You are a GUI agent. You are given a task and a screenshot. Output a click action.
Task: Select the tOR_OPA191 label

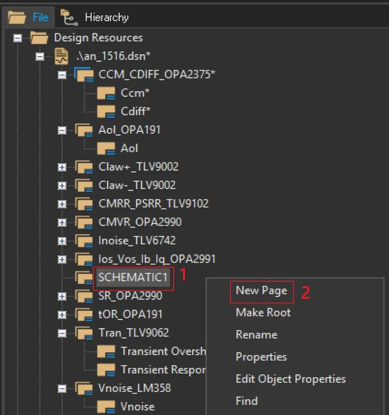click(130, 315)
